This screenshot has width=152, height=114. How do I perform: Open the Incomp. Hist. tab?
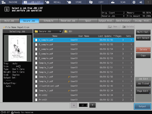click(x=142, y=21)
